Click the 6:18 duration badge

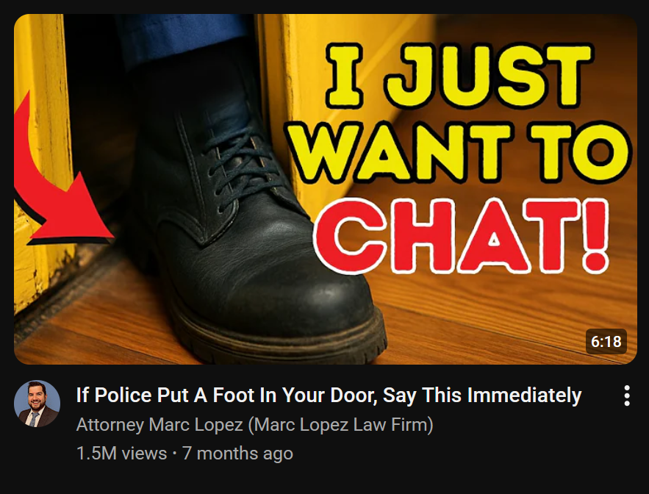[606, 342]
